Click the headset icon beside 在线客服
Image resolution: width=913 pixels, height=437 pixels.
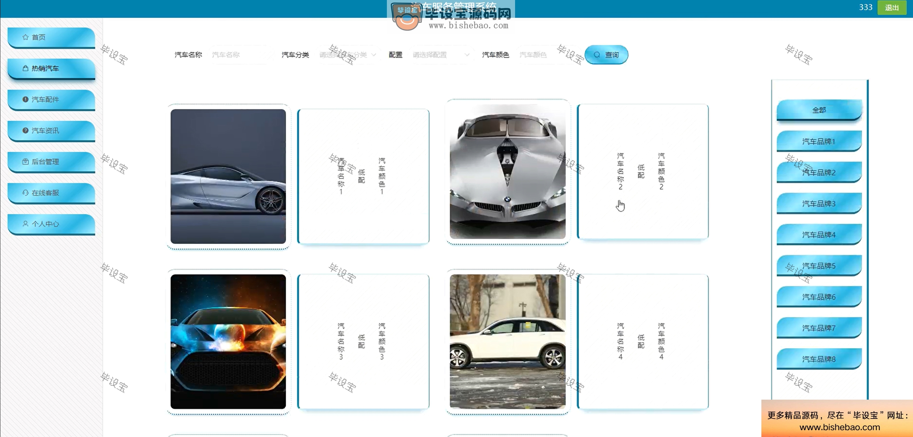tap(25, 193)
